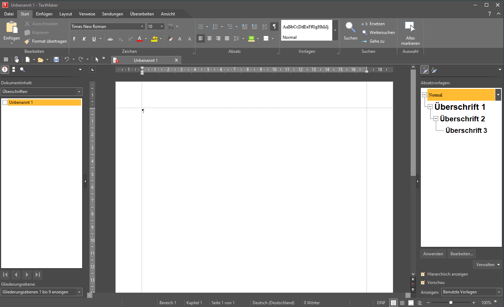
Task: Expand the paragraph styles gallery dropdown
Action: pos(335,30)
